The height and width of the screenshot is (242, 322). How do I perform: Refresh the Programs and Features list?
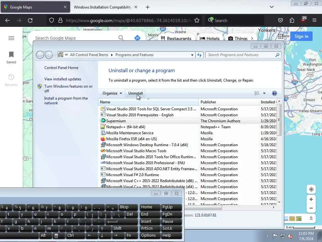click(199, 55)
